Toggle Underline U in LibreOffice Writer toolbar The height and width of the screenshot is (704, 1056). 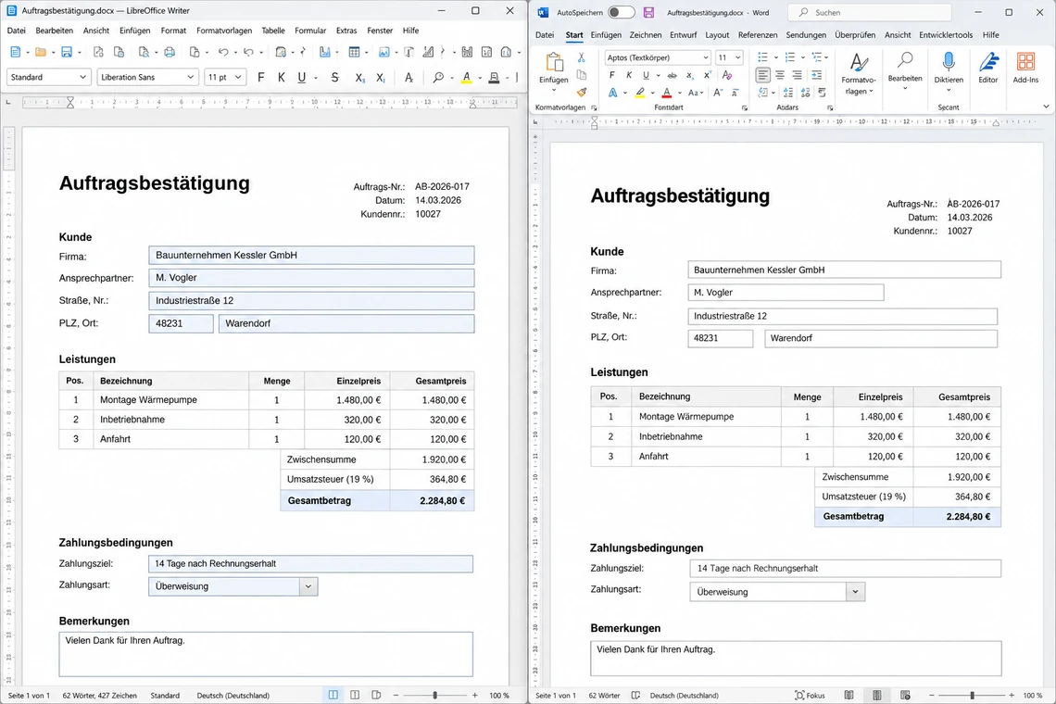(x=302, y=78)
